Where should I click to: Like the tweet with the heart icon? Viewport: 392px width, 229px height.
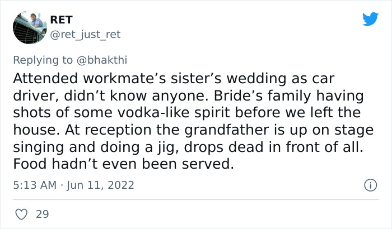[x=22, y=214]
